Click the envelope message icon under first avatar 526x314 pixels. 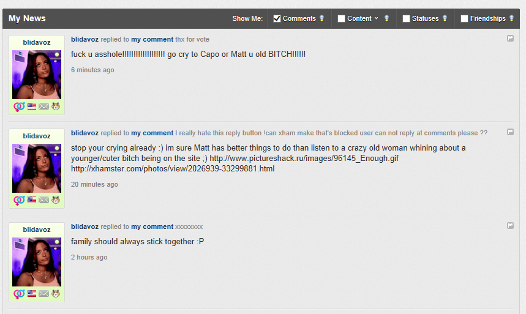tap(43, 107)
